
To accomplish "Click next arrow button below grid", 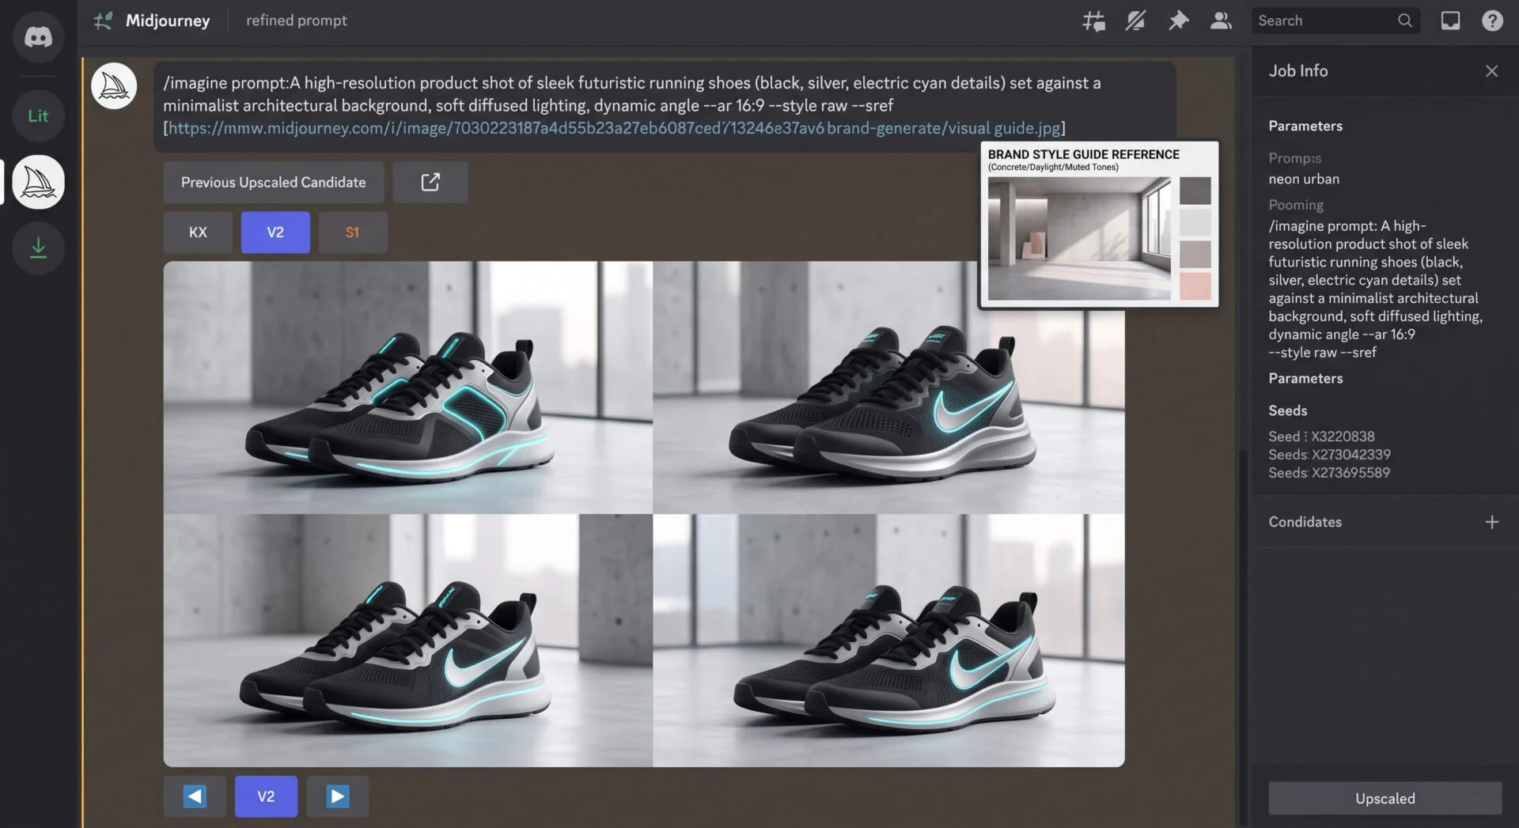I will [x=338, y=796].
